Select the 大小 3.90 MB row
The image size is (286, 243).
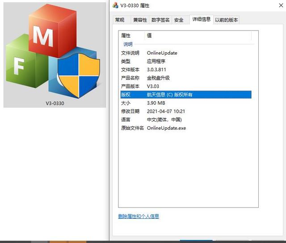pos(186,103)
